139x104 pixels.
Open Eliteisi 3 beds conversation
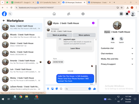(22, 45)
